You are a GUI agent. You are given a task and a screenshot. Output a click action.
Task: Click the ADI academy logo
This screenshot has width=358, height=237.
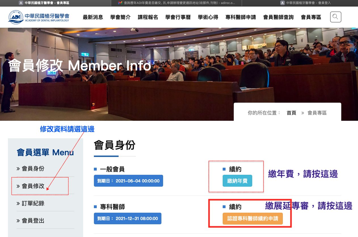[x=39, y=17]
